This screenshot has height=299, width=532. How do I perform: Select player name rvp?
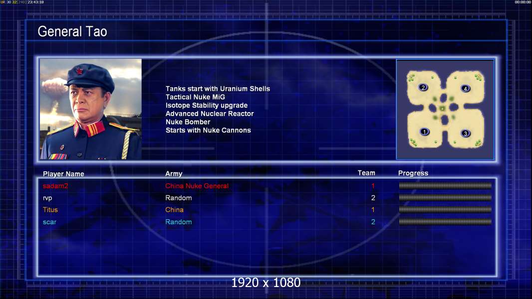47,198
